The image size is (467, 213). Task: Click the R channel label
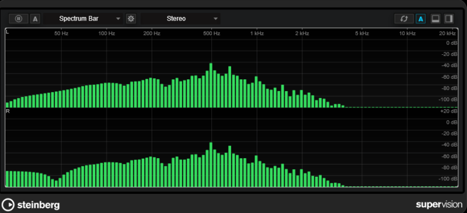coord(8,111)
